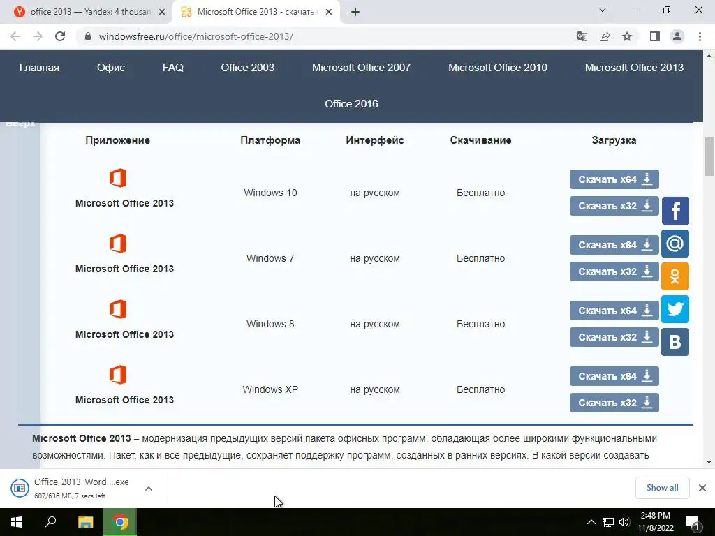
Task: Click the "Windows 10" platform cell
Action: click(270, 193)
